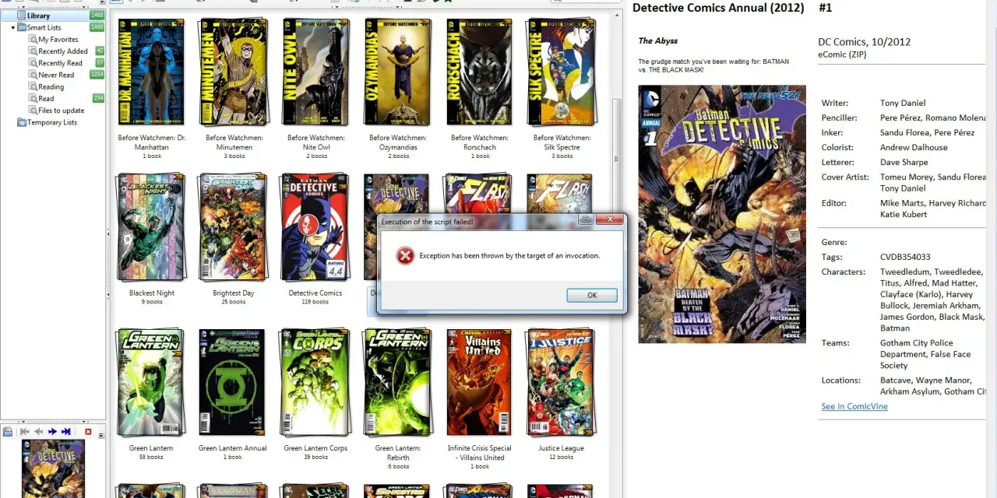The width and height of the screenshot is (997, 498).
Task: Click 'The Abyss' story title text
Action: (x=658, y=40)
